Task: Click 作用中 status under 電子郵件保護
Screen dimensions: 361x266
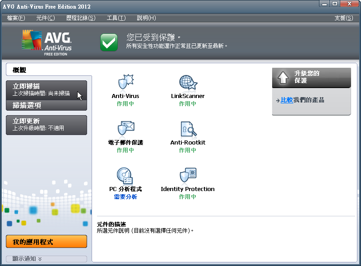Action: tap(125, 150)
